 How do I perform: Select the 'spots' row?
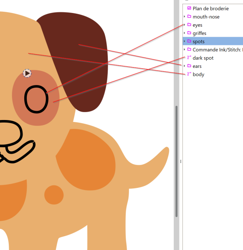coord(213,41)
